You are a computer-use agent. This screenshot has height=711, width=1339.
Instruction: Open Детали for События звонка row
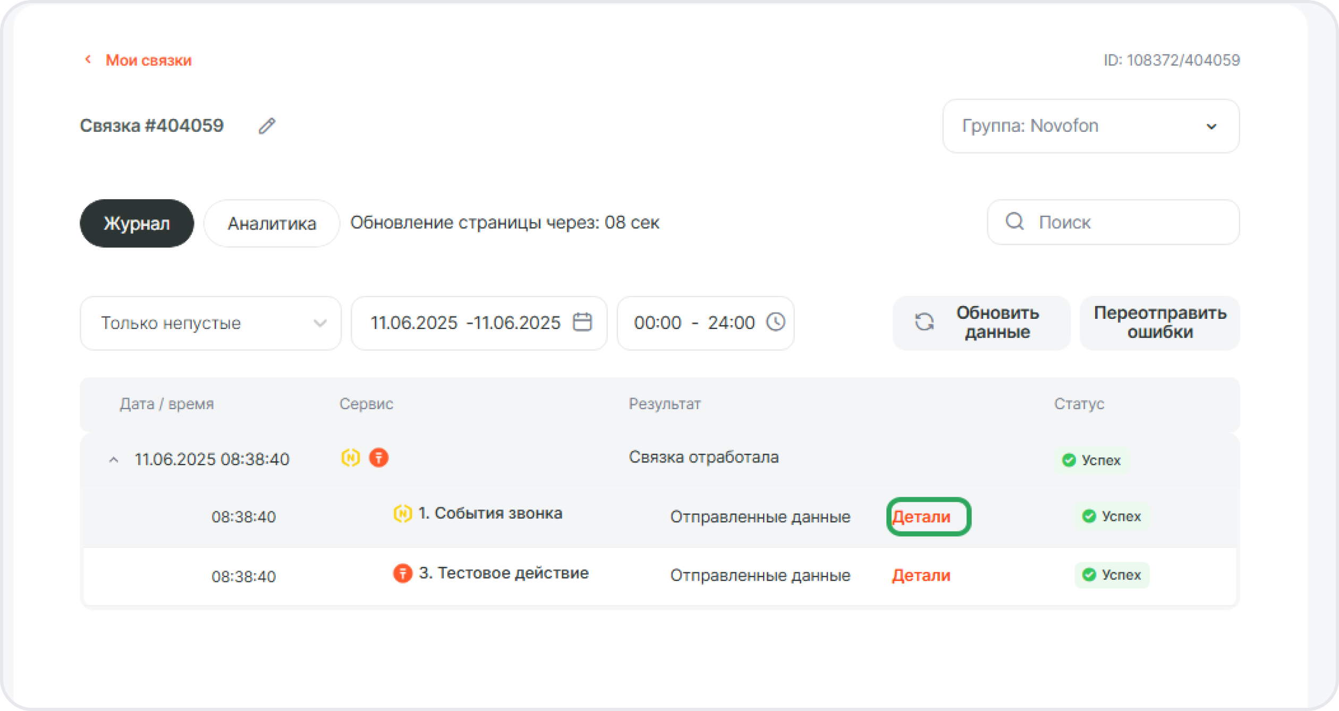[921, 517]
